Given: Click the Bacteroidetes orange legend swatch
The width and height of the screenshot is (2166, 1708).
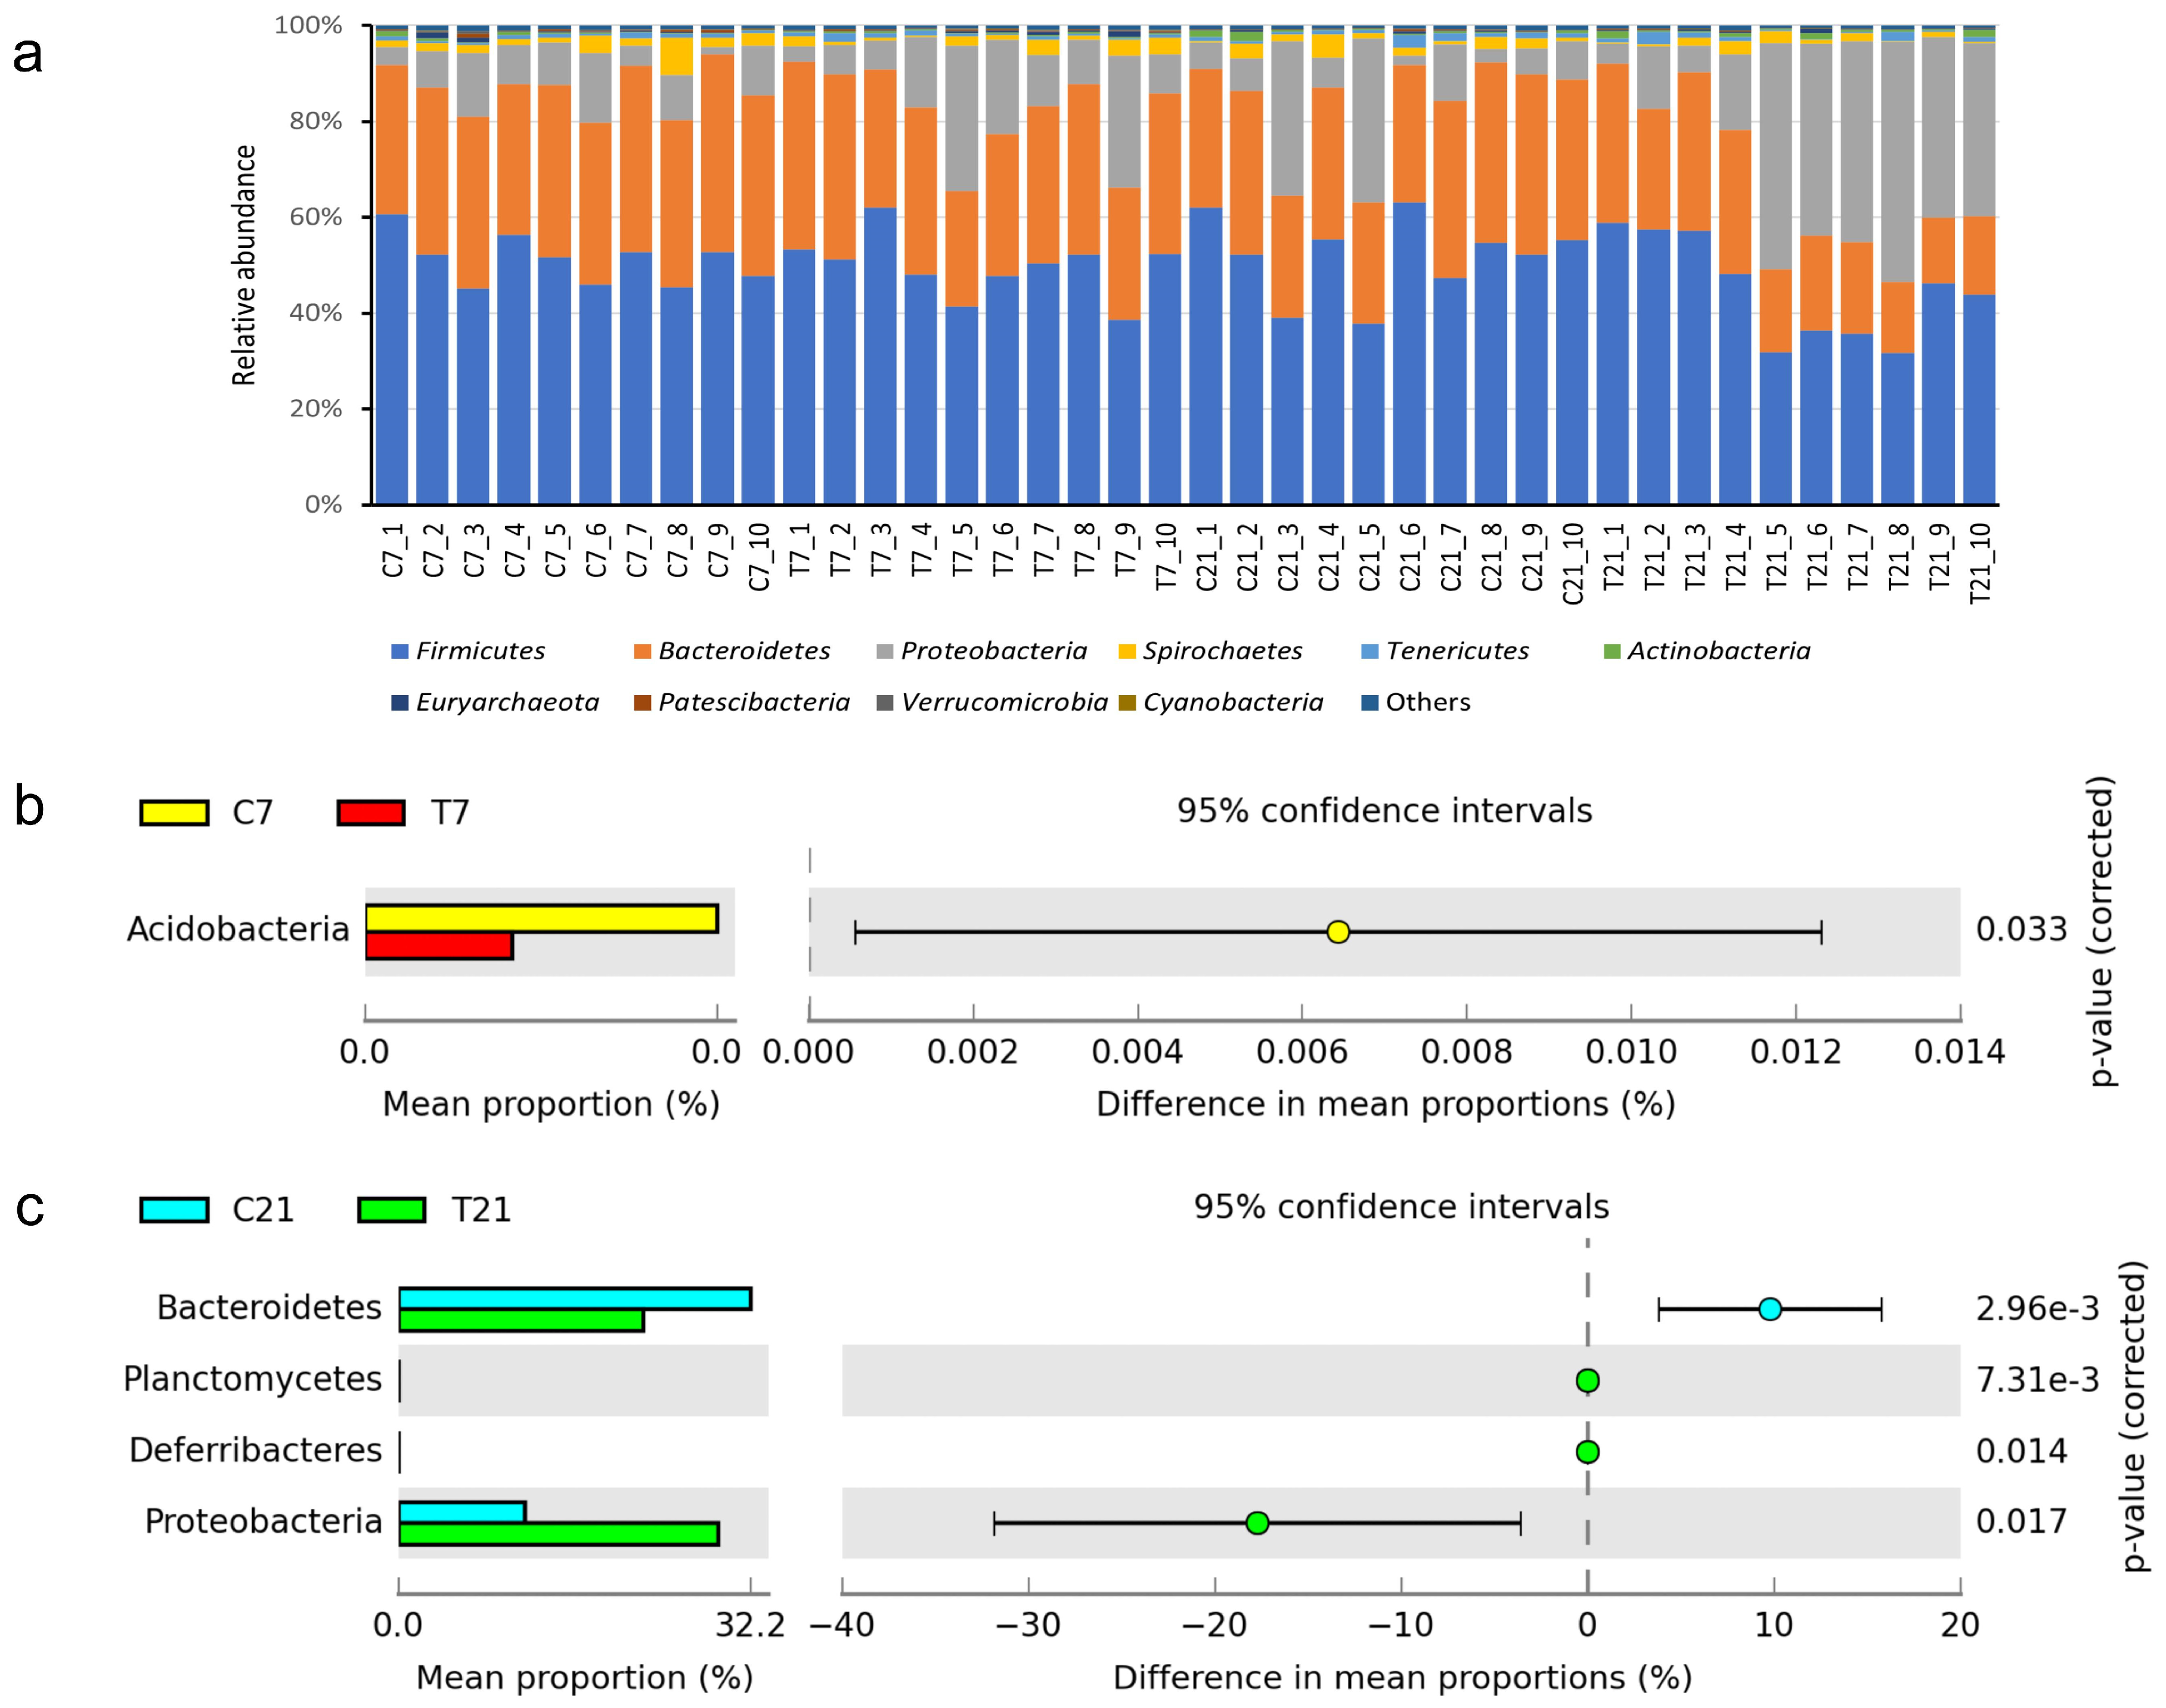Looking at the screenshot, I should (642, 652).
